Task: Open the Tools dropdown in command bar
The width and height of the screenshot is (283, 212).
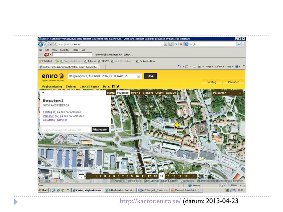Action: point(230,67)
